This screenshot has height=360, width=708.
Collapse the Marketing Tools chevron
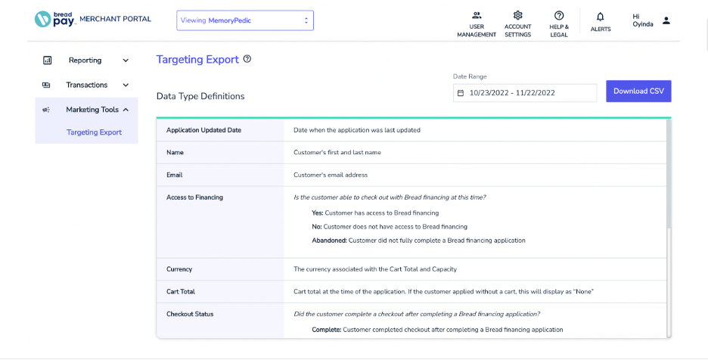click(x=126, y=110)
